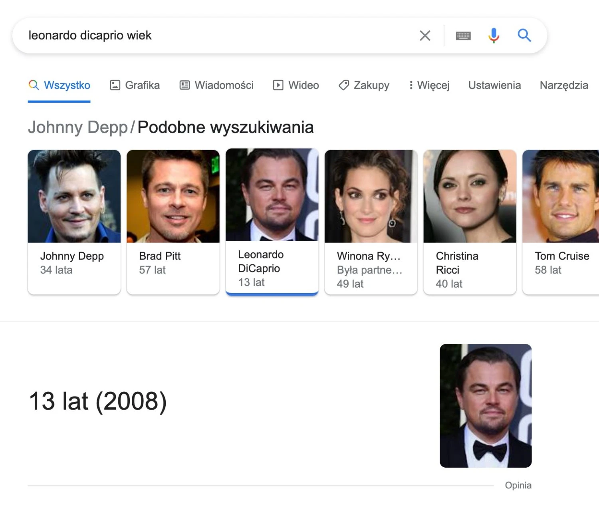The width and height of the screenshot is (599, 514).
Task: Open the on-screen keyboard icon
Action: click(463, 36)
